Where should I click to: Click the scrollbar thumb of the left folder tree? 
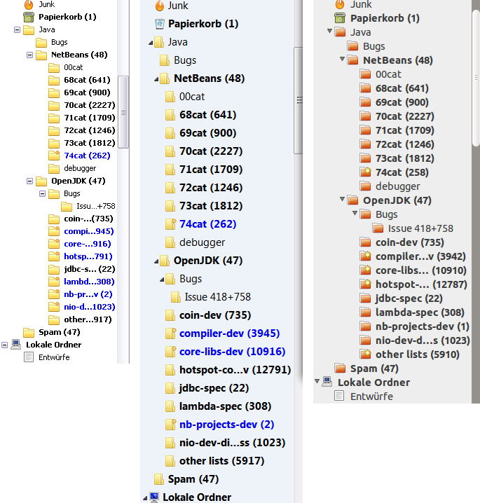coord(123,112)
